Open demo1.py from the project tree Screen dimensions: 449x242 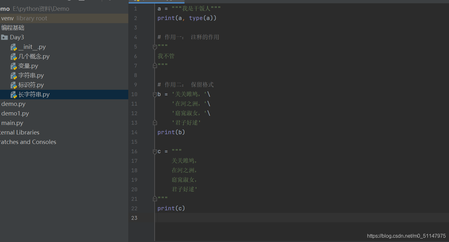tap(15, 114)
